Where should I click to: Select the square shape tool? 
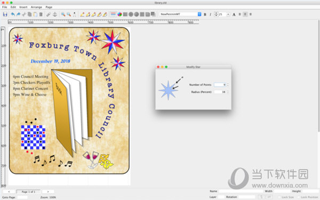125,14
